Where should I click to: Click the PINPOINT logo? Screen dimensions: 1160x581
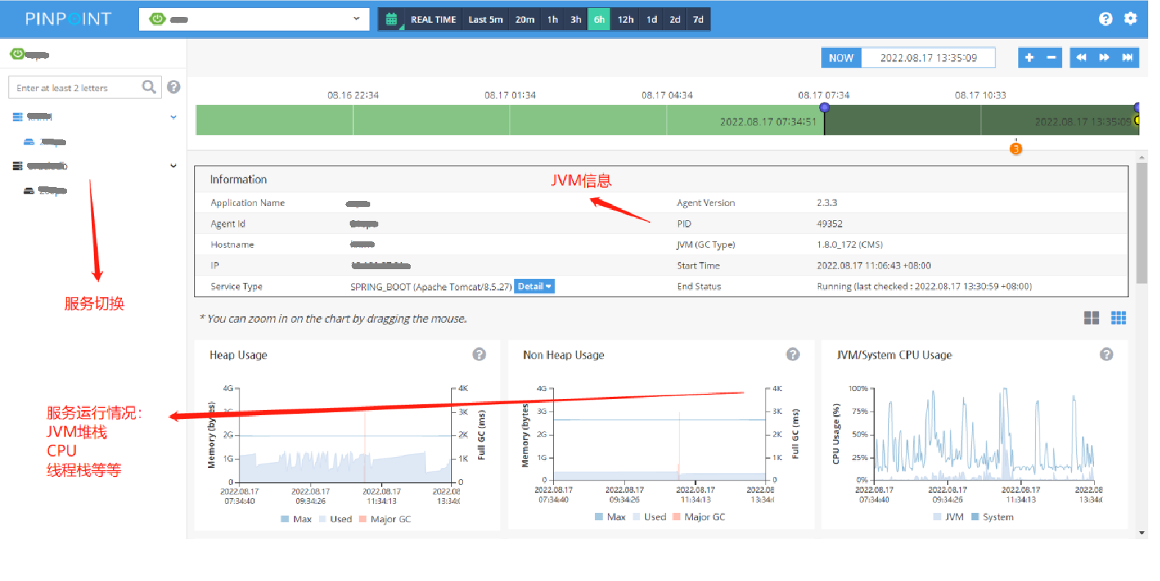pos(68,19)
